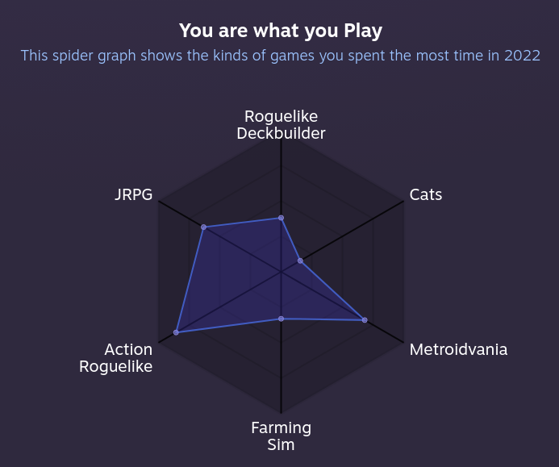The height and width of the screenshot is (467, 559).
Task: Click the JRPG data point marker
Action: [204, 227]
